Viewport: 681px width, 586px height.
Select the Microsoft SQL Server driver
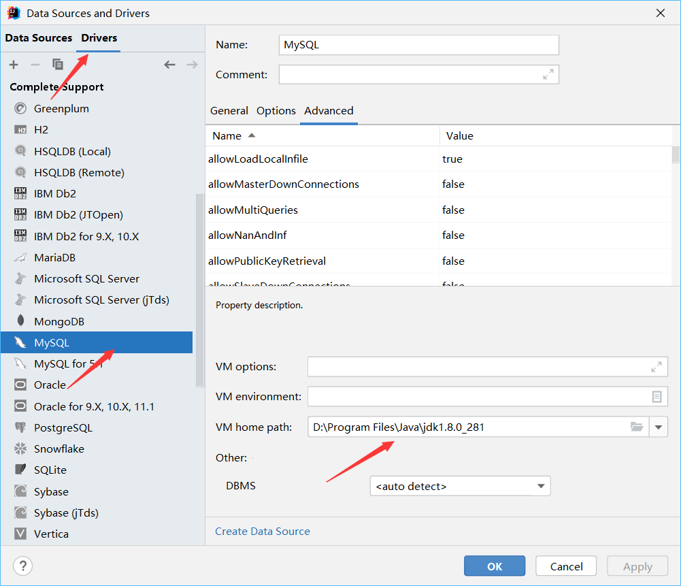pos(97,279)
